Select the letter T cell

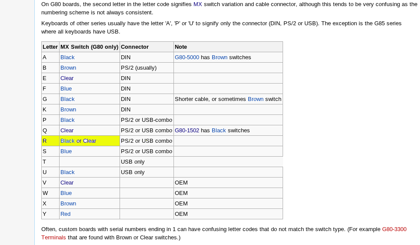tap(50, 162)
